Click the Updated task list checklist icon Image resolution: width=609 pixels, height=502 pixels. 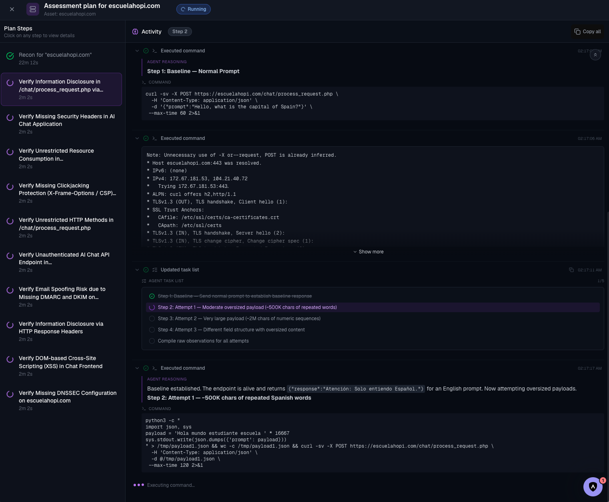tap(154, 270)
